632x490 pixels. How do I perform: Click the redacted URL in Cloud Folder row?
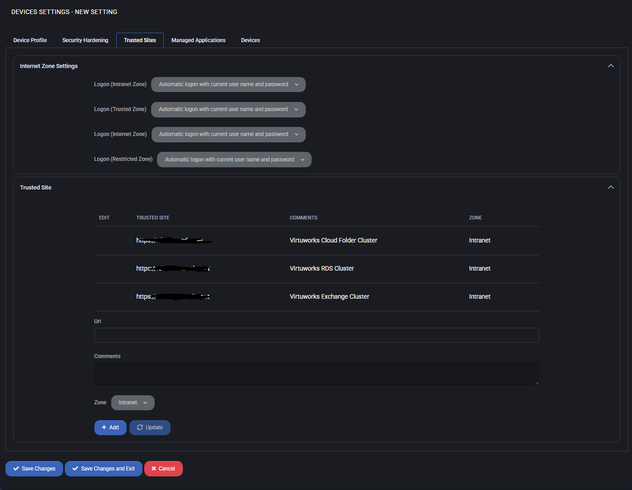174,240
